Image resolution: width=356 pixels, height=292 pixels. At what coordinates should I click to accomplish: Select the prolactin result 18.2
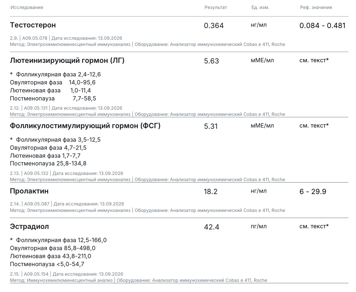(211, 192)
